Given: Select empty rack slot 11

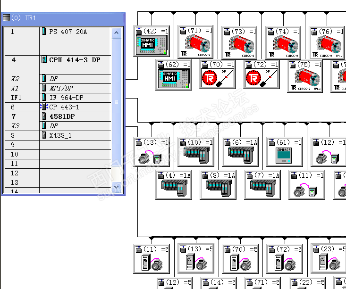Looking at the screenshot, I should coord(58,164).
